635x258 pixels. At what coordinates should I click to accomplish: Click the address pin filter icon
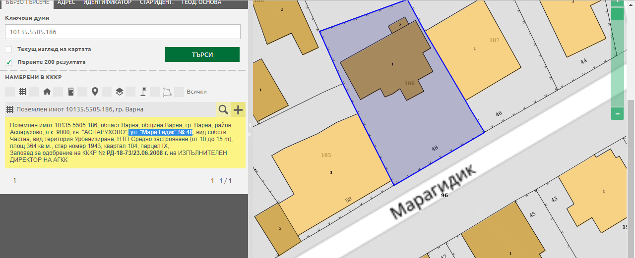click(95, 92)
